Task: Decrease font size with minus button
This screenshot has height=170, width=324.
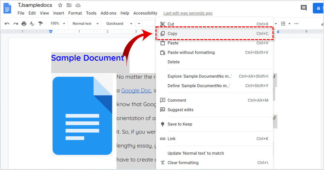Action: click(139, 23)
